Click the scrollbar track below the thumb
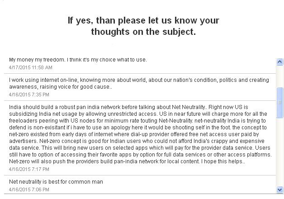This screenshot has width=284, height=199. [279, 152]
